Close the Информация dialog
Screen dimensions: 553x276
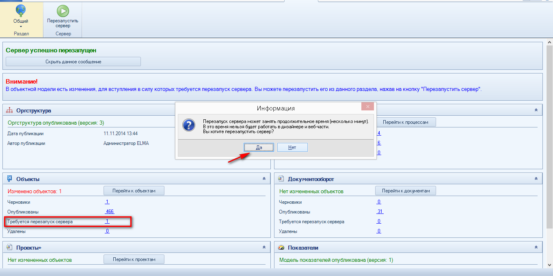click(x=367, y=107)
